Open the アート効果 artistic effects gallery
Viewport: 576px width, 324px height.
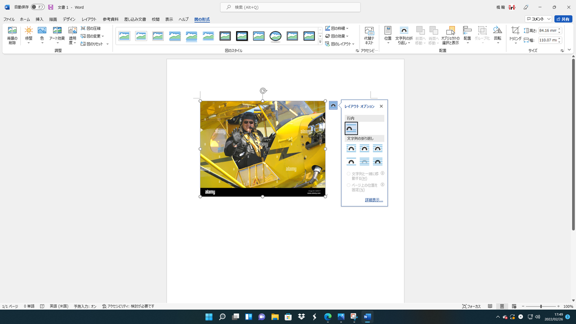[57, 36]
